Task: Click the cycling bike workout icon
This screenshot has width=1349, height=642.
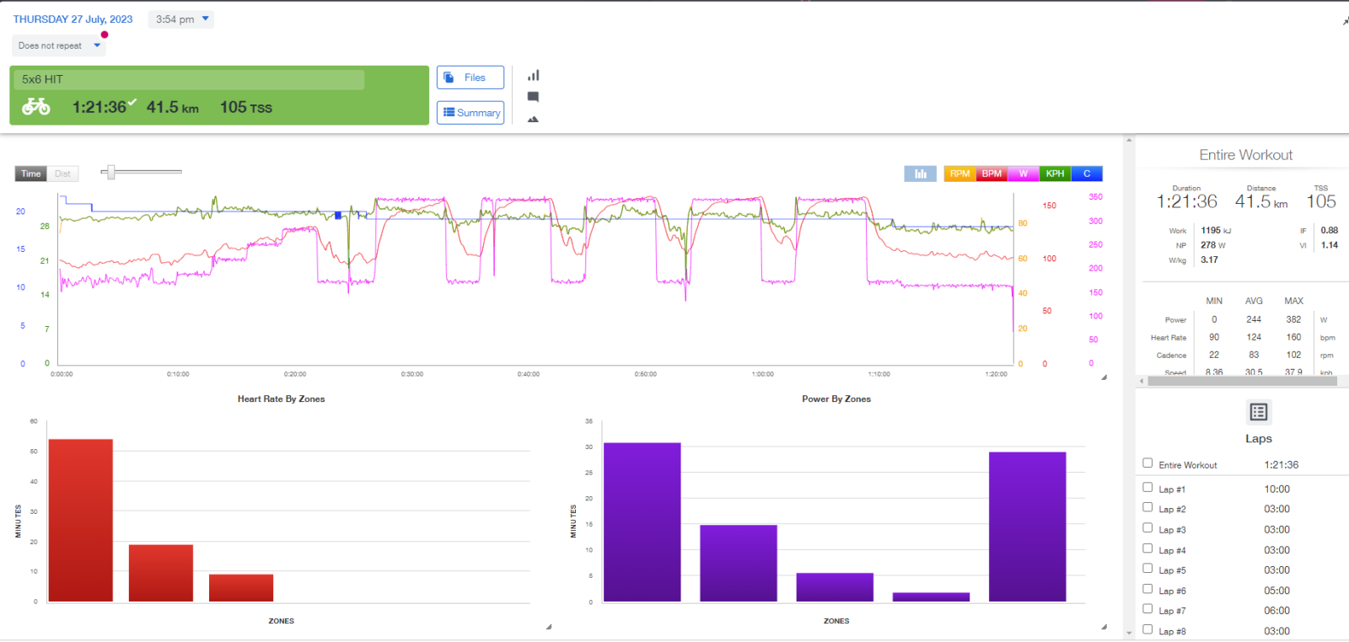Action: pos(36,107)
